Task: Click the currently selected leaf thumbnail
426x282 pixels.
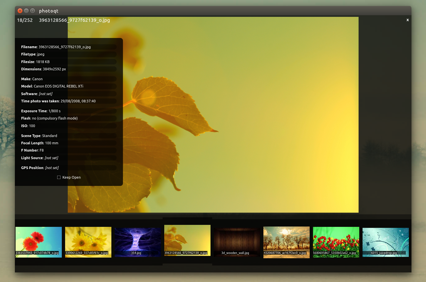Action: point(187,240)
